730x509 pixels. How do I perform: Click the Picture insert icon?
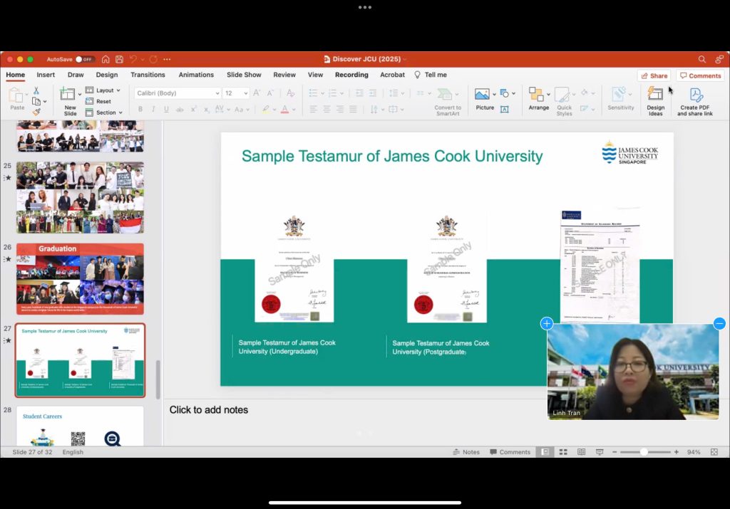482,95
